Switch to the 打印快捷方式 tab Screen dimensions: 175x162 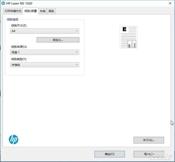pyautogui.click(x=13, y=11)
